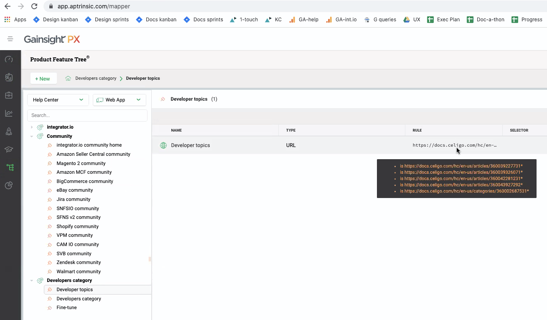This screenshot has height=320, width=547.
Task: Open the Accounts briefcase sidebar icon
Action: click(x=9, y=95)
